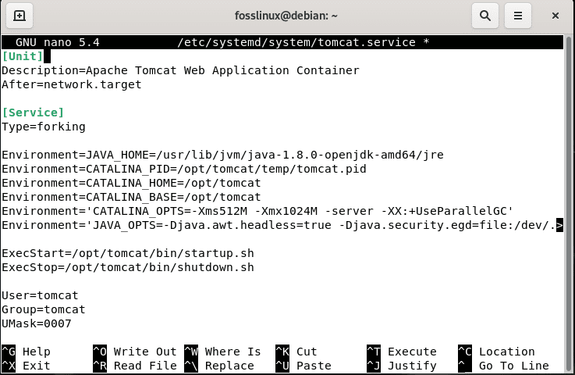Click the ^U Paste shortcut
This screenshot has height=375, width=575.
tap(303, 366)
